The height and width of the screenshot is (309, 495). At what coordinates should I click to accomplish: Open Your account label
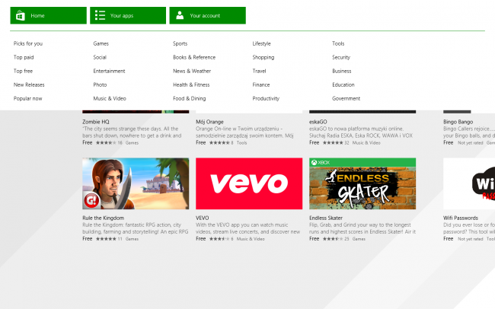coord(205,15)
